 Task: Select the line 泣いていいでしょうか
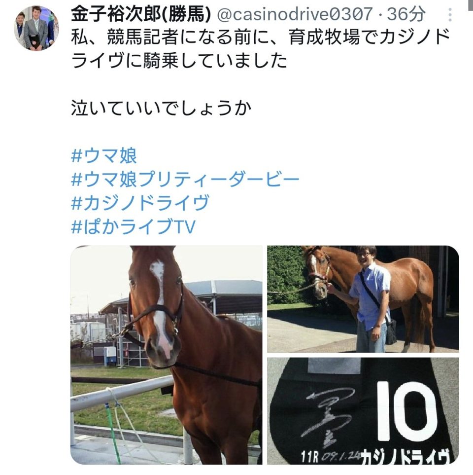[161, 109]
